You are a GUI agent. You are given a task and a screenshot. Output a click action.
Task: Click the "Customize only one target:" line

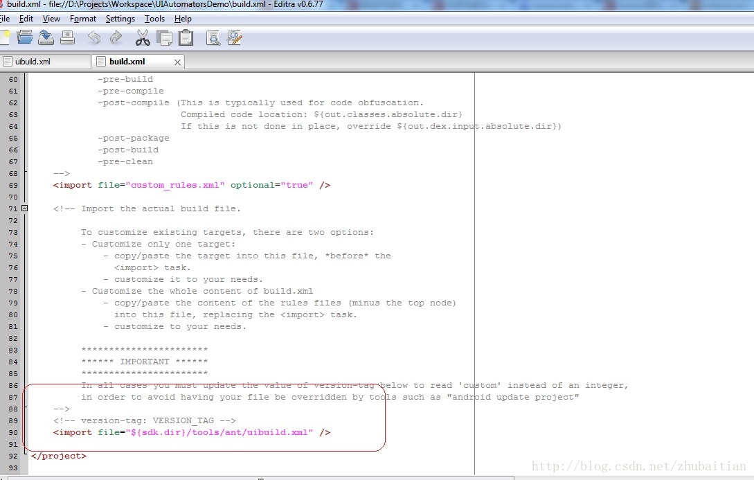[158, 244]
